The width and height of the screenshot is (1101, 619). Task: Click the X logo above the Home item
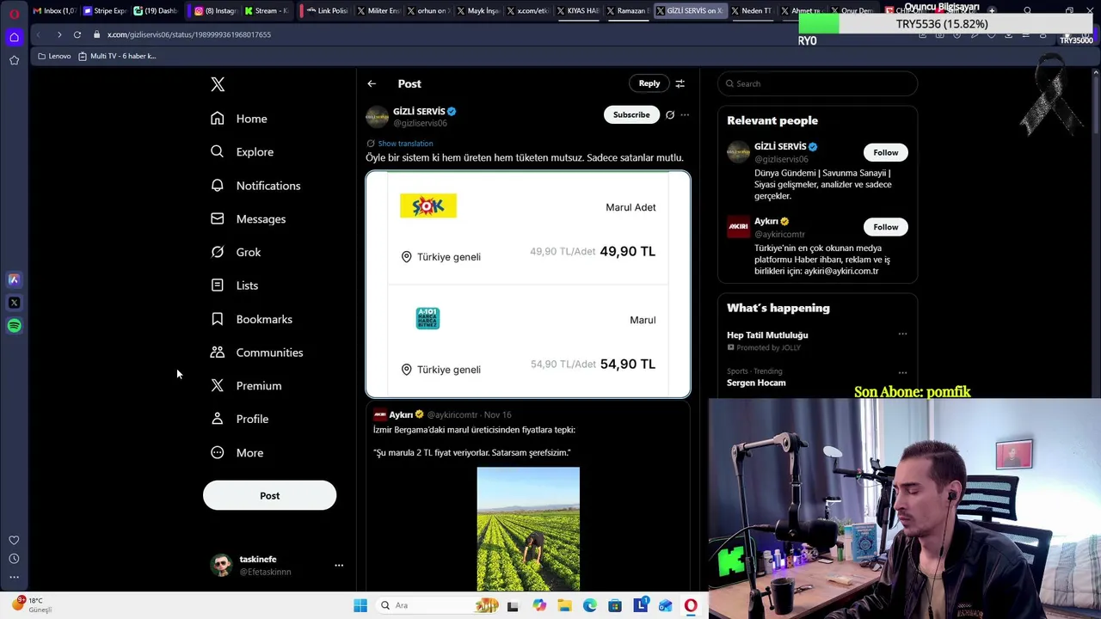pyautogui.click(x=218, y=84)
